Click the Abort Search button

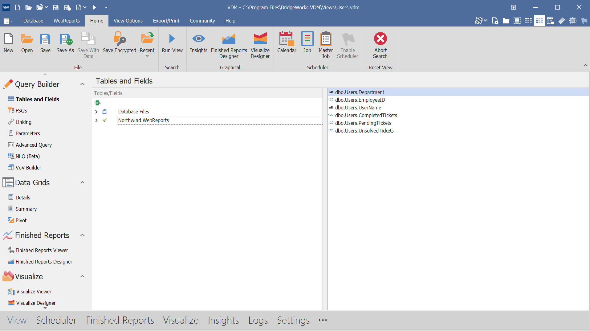click(x=380, y=45)
